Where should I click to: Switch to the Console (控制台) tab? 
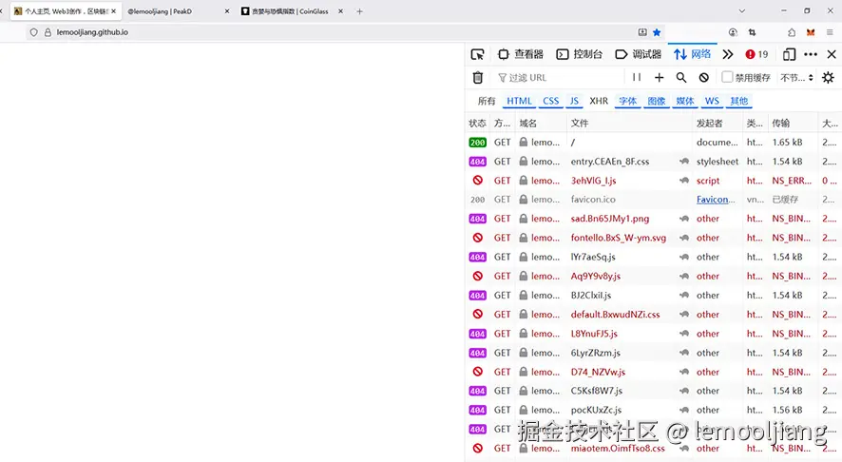point(580,54)
